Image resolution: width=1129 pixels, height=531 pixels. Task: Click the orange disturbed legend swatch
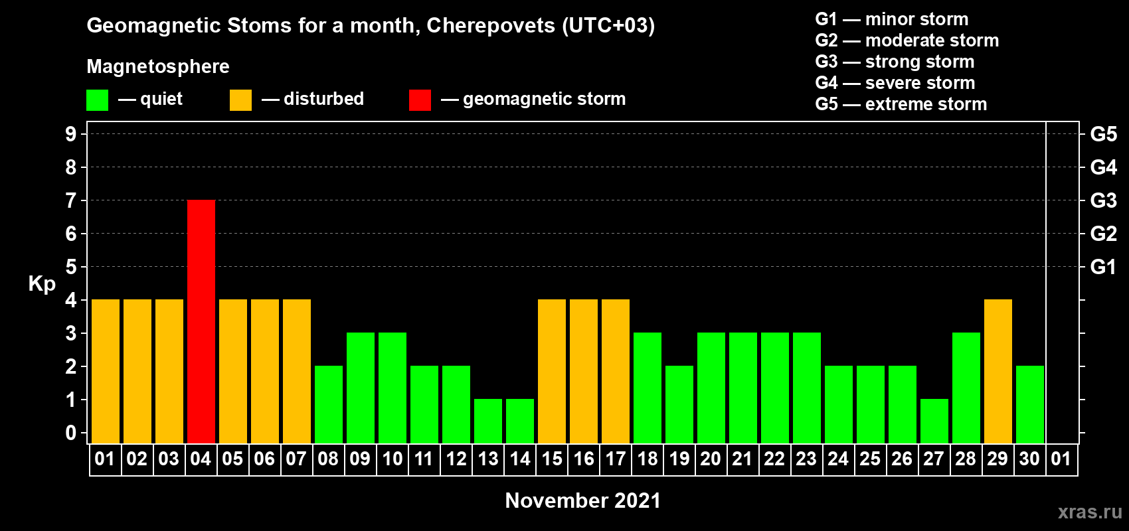[240, 100]
